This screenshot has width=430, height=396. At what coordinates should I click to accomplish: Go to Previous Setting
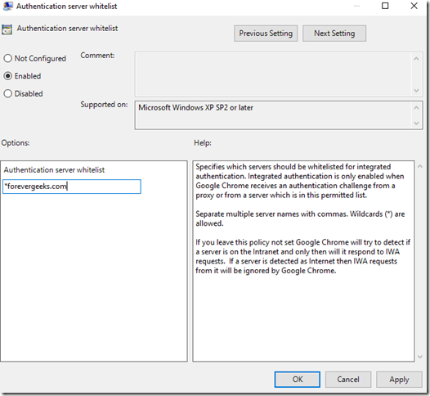pyautogui.click(x=266, y=34)
